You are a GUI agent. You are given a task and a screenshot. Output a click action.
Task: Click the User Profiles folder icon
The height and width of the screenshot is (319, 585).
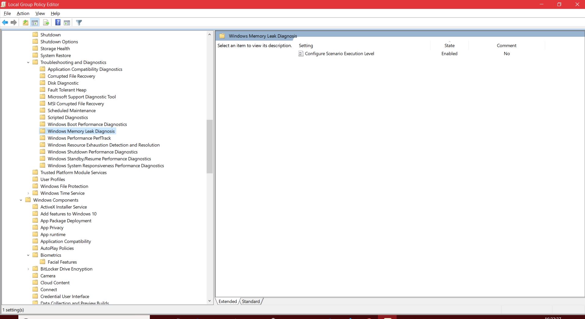pyautogui.click(x=35, y=179)
